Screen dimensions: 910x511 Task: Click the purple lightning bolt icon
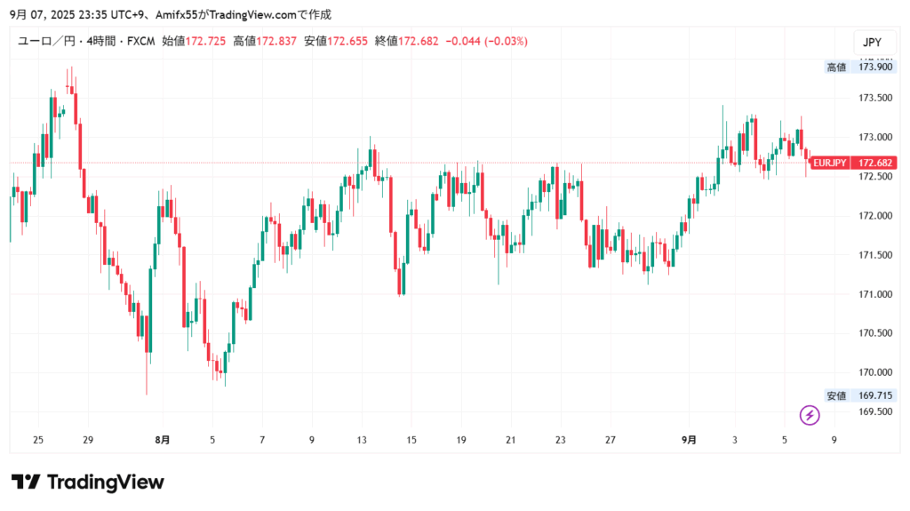click(810, 415)
